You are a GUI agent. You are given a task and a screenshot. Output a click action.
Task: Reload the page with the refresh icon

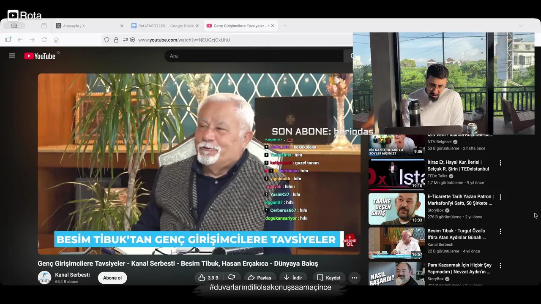pos(44,40)
